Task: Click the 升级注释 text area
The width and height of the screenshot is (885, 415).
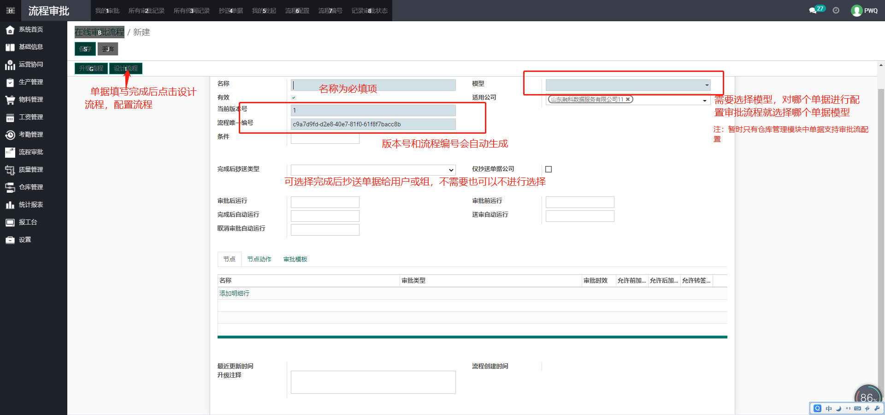Action: point(373,382)
